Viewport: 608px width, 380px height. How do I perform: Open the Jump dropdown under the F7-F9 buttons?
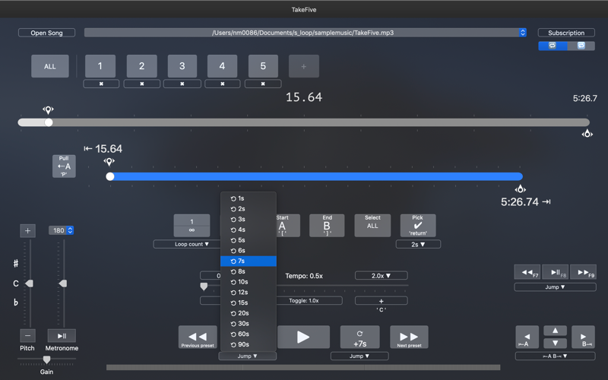point(555,287)
